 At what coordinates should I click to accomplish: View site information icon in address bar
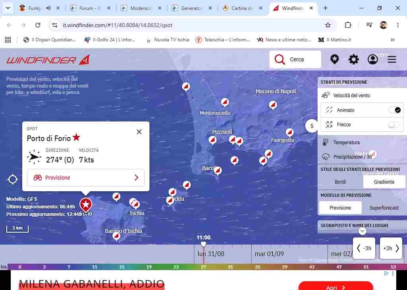tap(54, 25)
